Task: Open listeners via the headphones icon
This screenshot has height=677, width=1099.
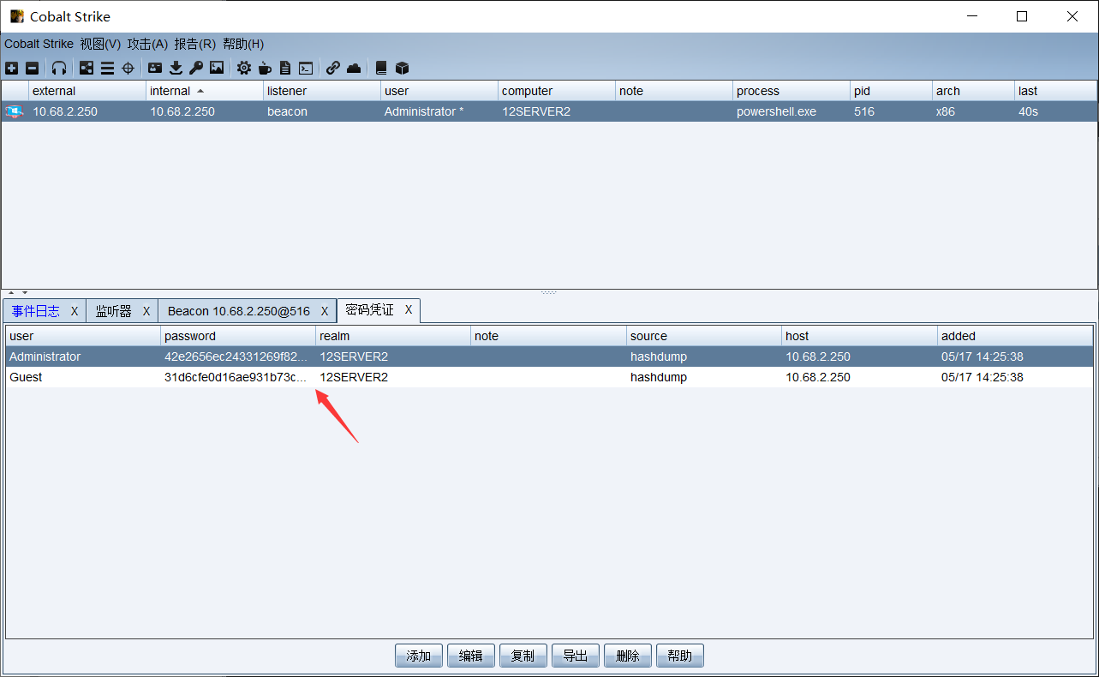Action: coord(59,68)
